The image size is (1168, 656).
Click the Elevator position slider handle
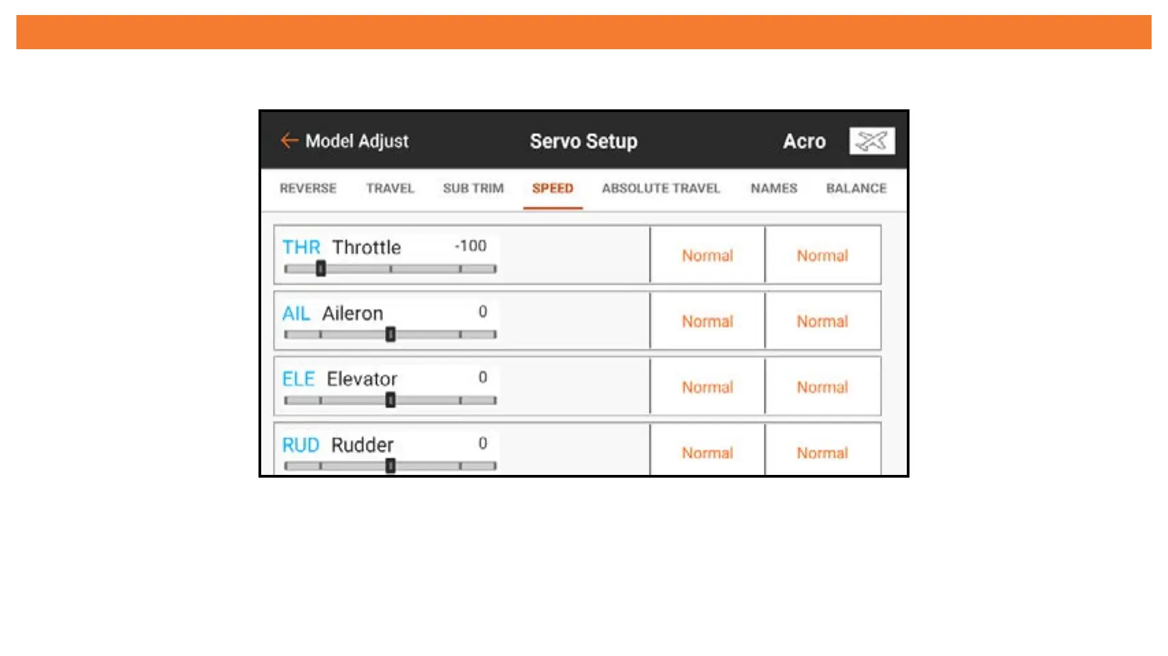(x=390, y=400)
